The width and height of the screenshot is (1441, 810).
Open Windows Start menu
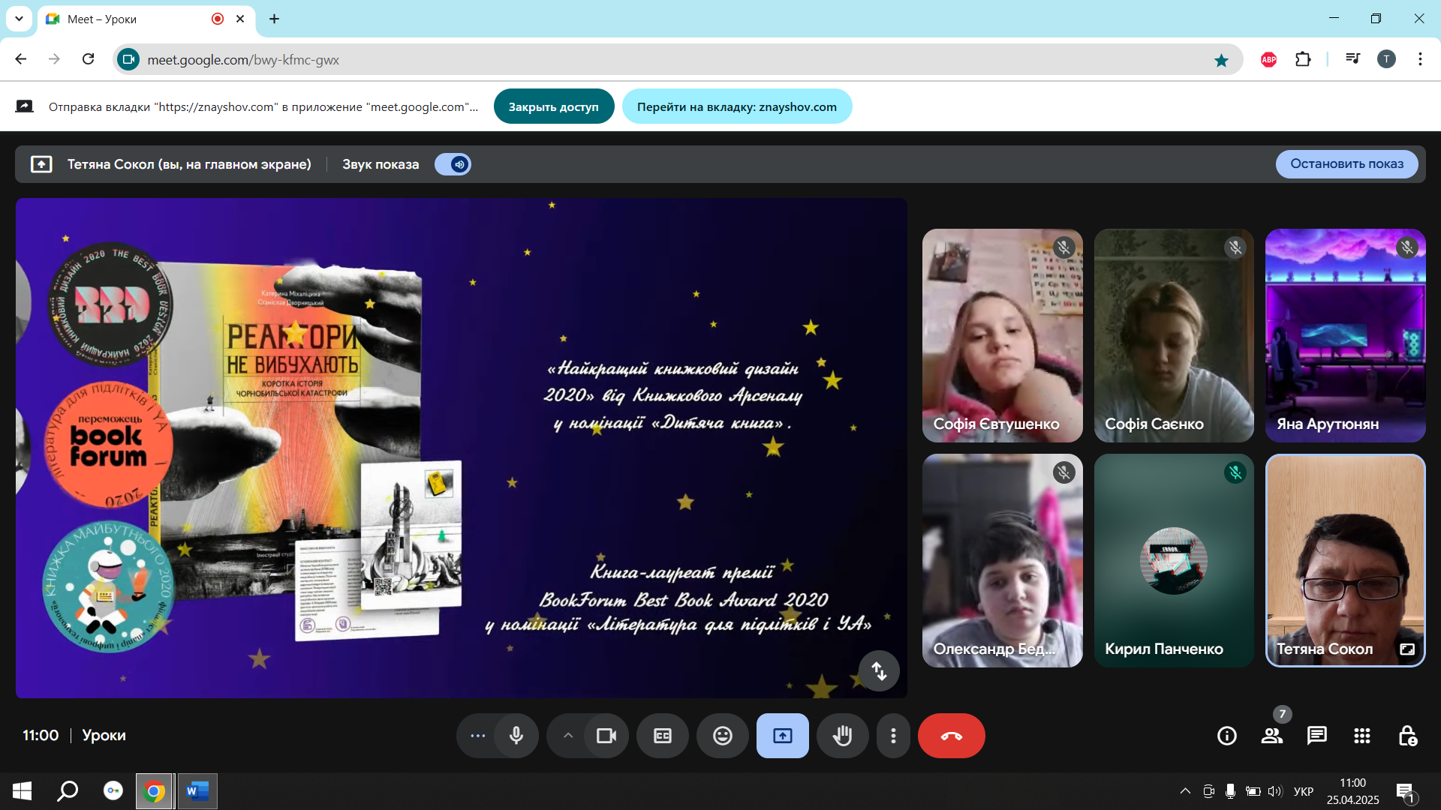22,791
